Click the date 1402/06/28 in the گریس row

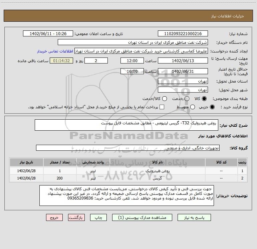click(x=26, y=178)
